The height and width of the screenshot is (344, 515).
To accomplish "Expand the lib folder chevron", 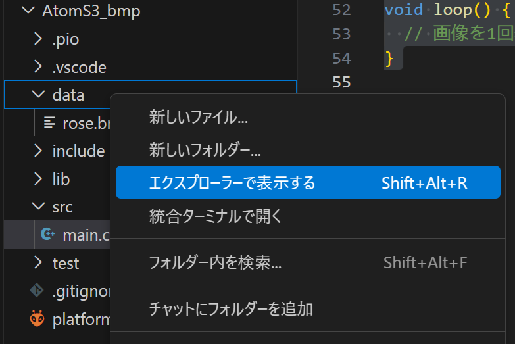I will click(x=38, y=179).
